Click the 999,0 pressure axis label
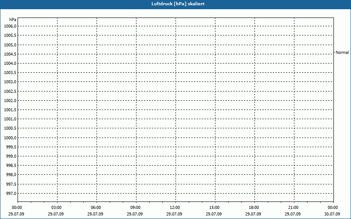 (11, 156)
